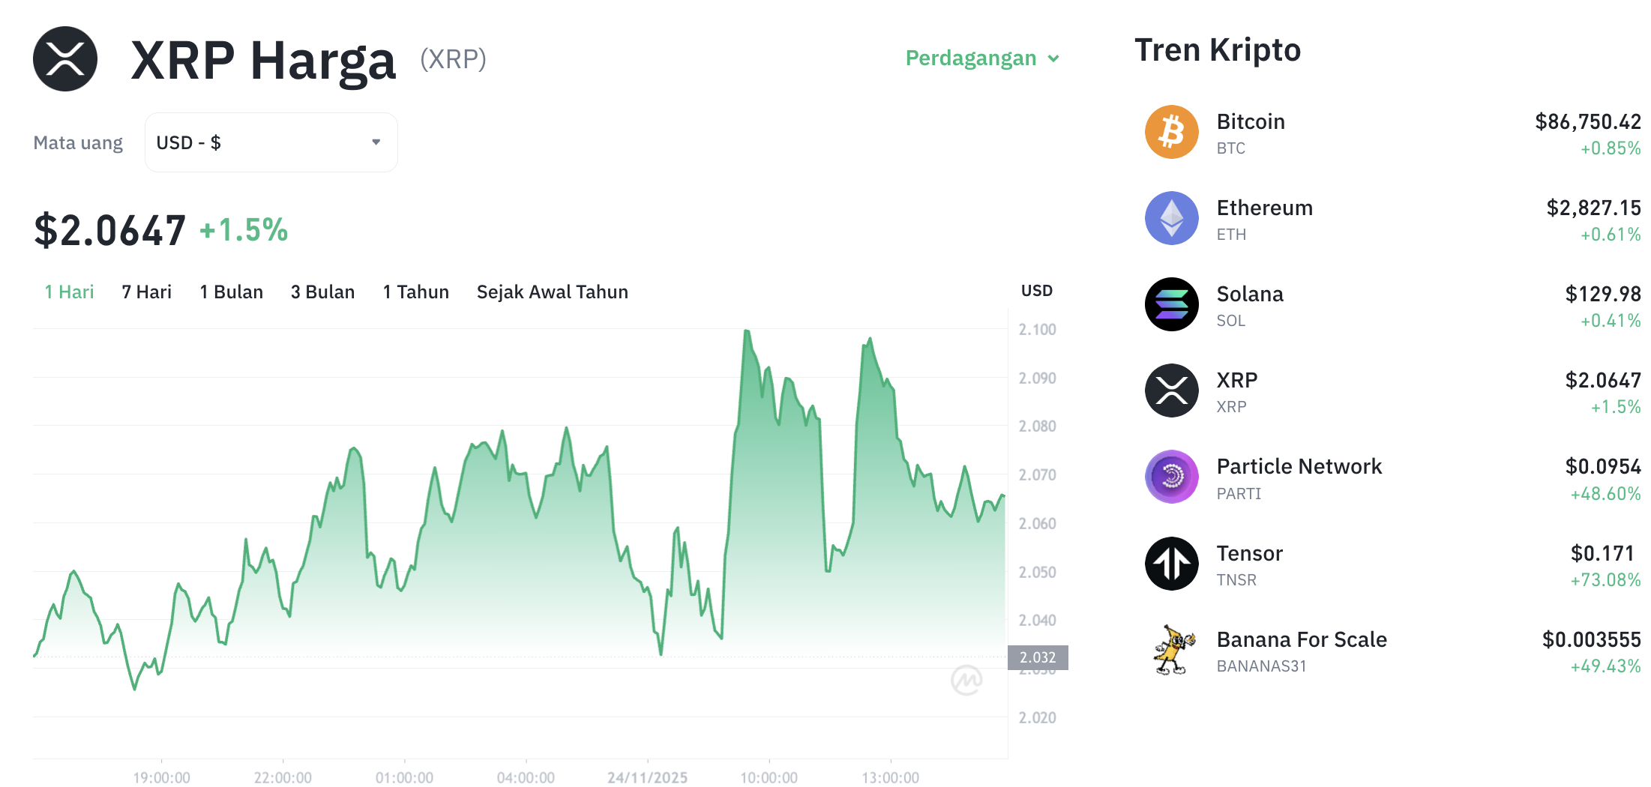Screen dimensions: 1651x787
Task: Select the 1 Bulan time range
Action: coord(231,292)
